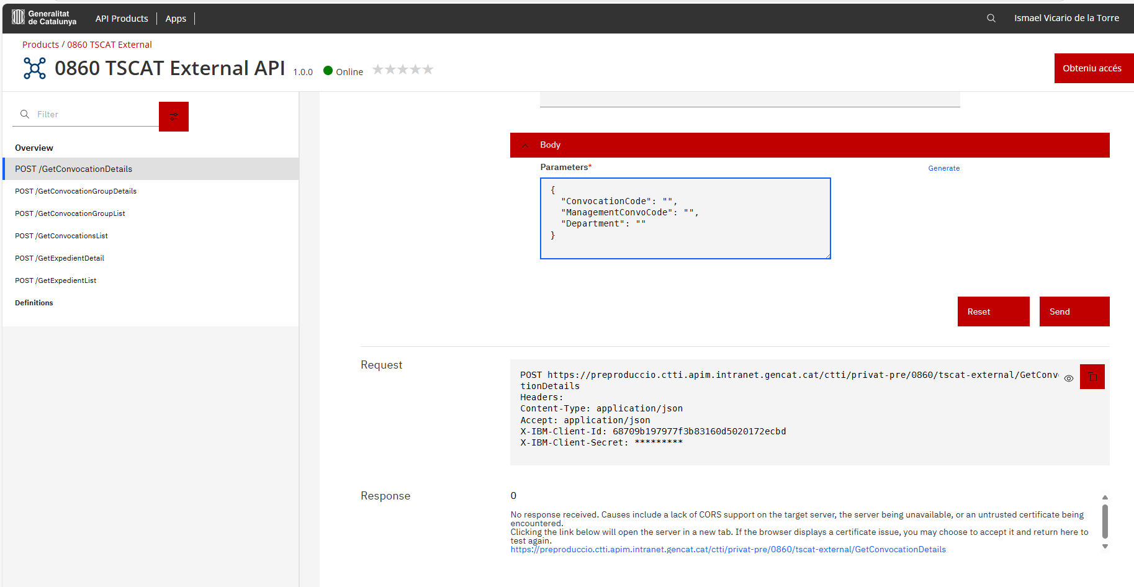The height and width of the screenshot is (587, 1134).
Task: Click the Obteniu accés button
Action: coord(1092,68)
